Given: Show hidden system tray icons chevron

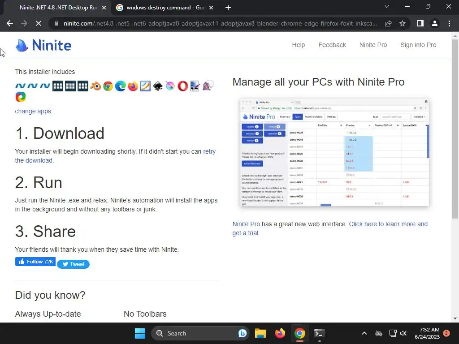Looking at the screenshot, I should point(364,333).
